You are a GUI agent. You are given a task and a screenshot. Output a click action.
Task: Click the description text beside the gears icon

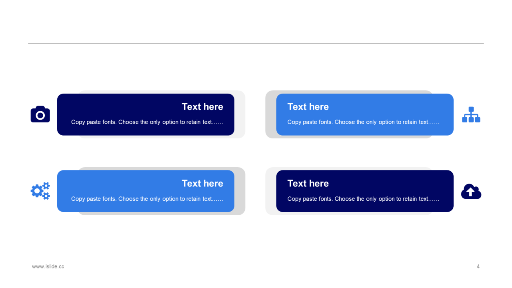pyautogui.click(x=147, y=199)
